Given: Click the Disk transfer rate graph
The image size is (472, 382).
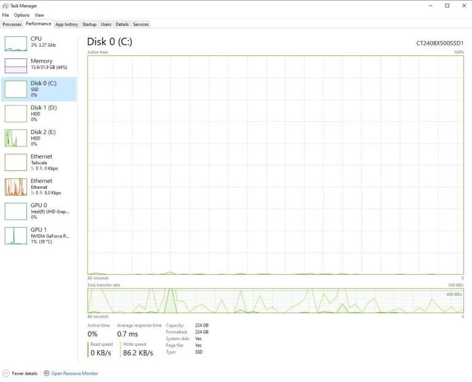Looking at the screenshot, I should pos(275,301).
